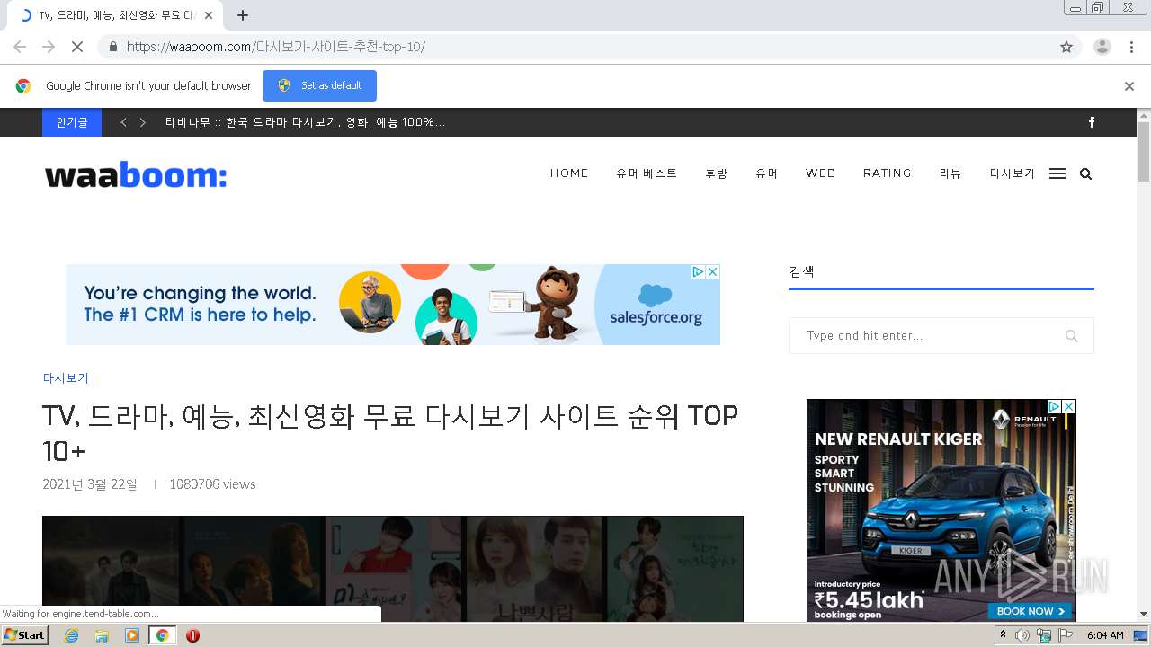Image resolution: width=1151 pixels, height=647 pixels.
Task: Close the Renault Kiger ad
Action: coord(1069,406)
